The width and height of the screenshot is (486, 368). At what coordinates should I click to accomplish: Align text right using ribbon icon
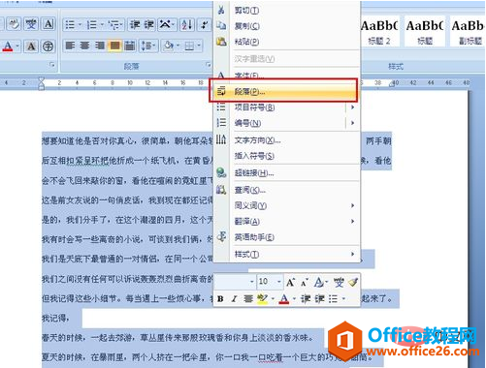[100, 46]
